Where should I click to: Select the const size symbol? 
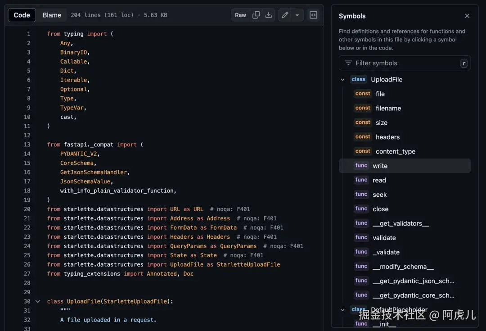coord(405,122)
